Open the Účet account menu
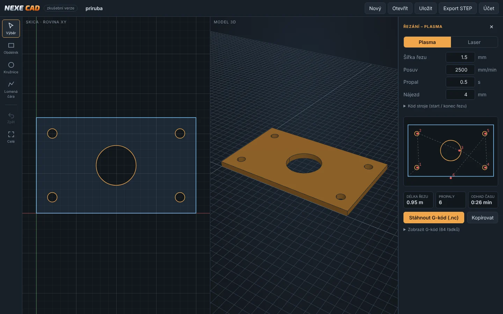 (x=489, y=8)
